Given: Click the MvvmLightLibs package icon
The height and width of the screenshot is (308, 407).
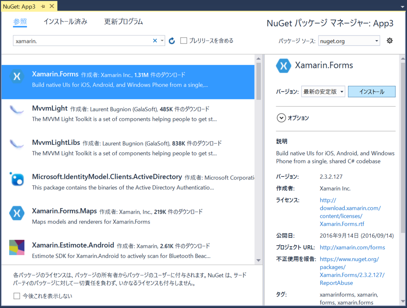Looking at the screenshot, I should click(17, 144).
